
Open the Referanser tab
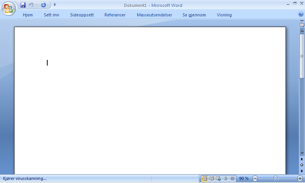click(x=115, y=15)
